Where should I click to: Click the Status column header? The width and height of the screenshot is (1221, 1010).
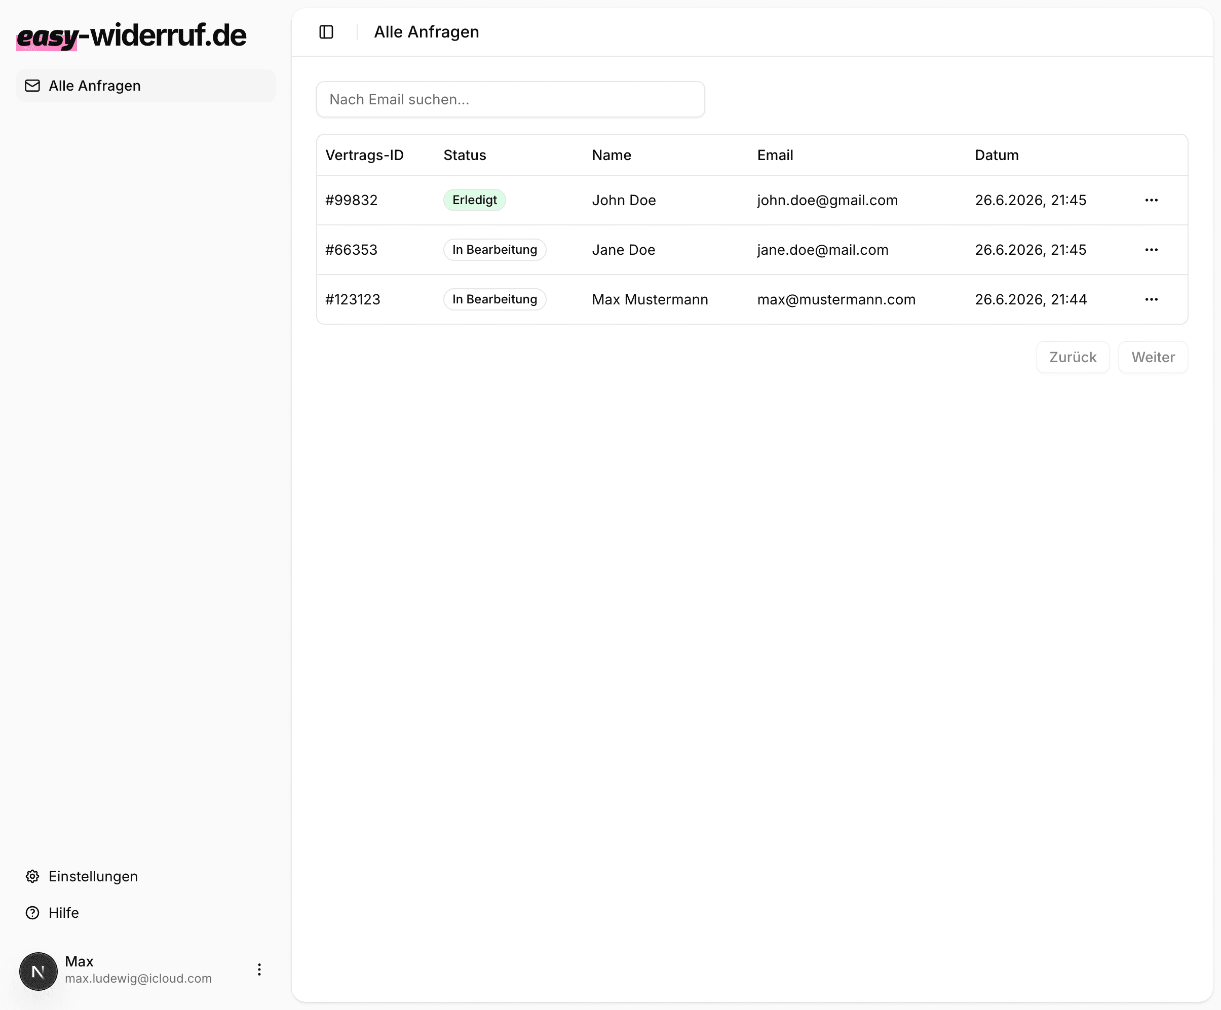465,155
